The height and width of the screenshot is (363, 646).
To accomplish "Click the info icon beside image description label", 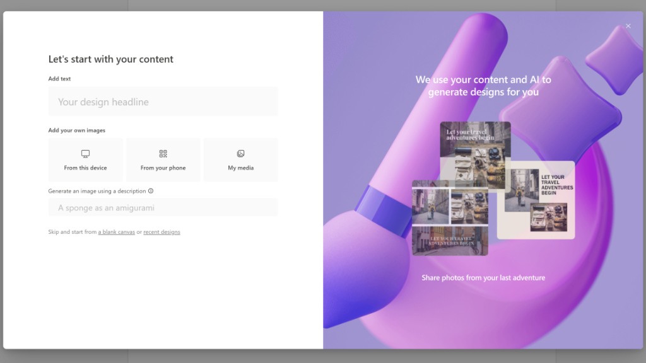I will (151, 191).
